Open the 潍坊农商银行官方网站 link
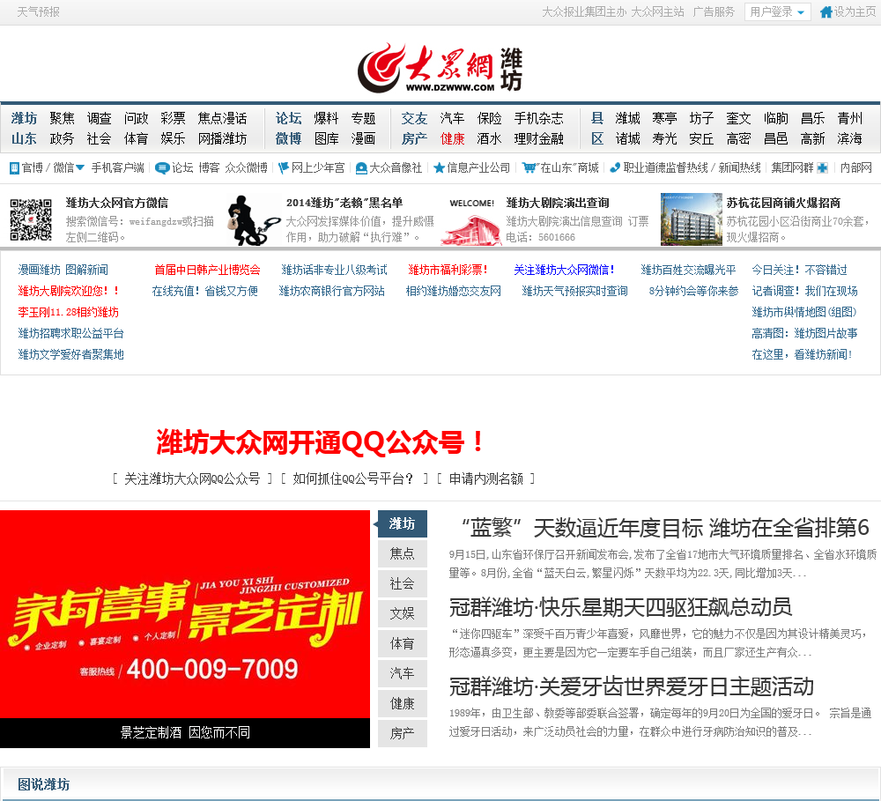Image resolution: width=881 pixels, height=801 pixels. (332, 291)
